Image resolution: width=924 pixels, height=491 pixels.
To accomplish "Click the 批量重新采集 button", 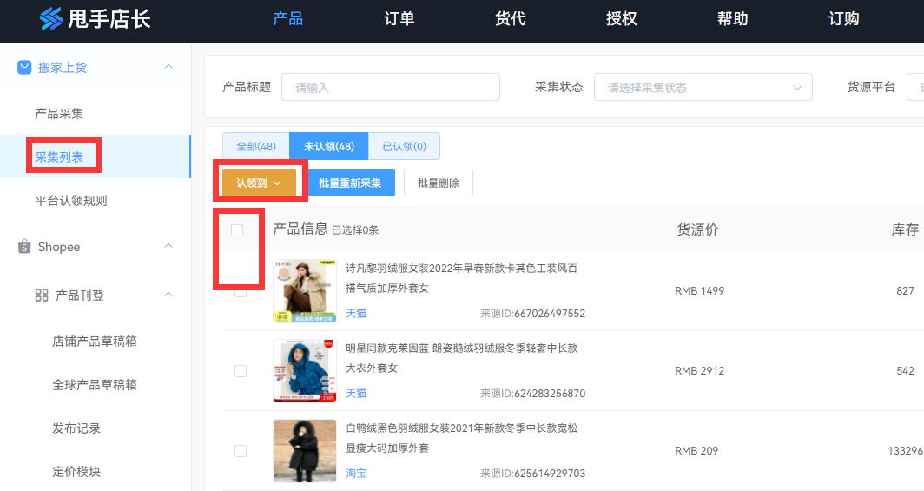I will (351, 182).
